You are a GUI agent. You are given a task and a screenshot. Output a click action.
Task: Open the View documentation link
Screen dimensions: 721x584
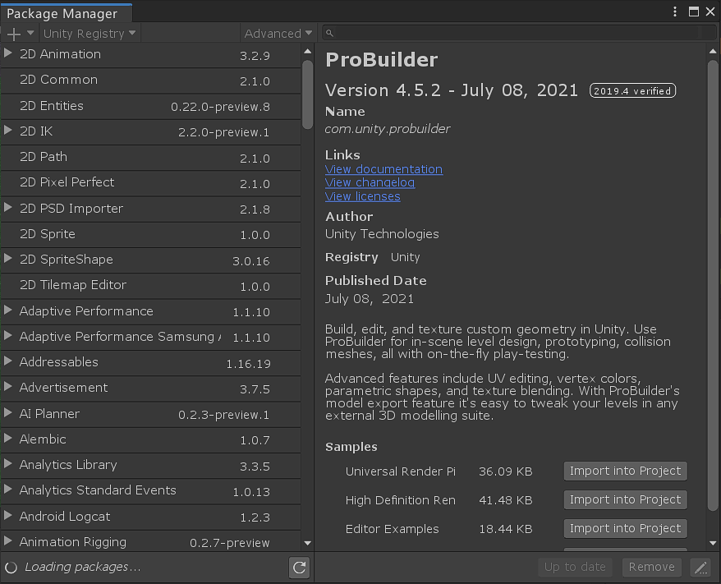point(383,169)
